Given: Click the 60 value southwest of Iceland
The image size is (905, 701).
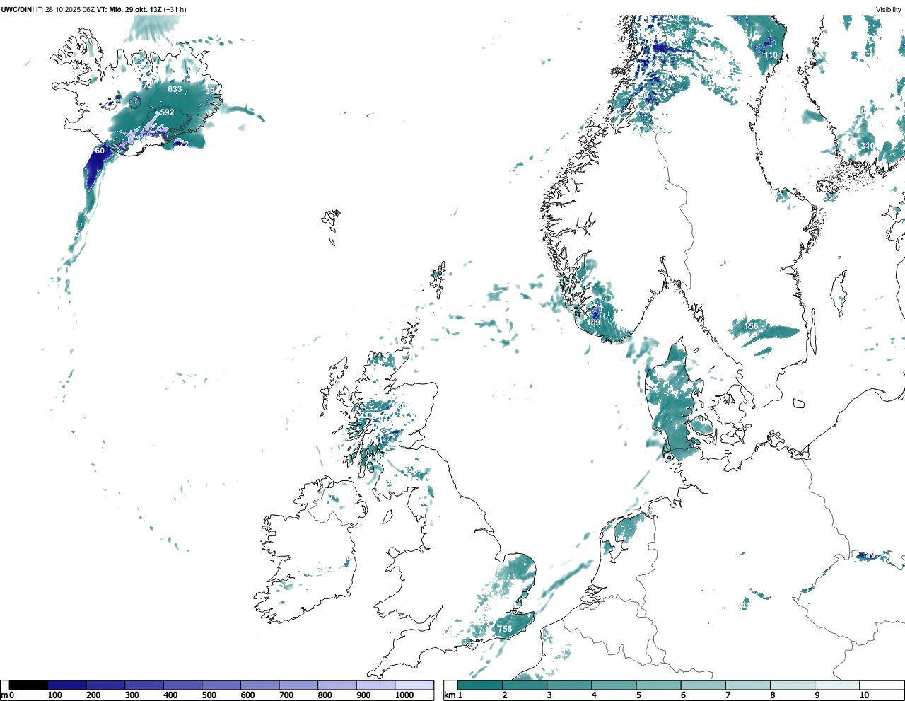Looking at the screenshot, I should [x=100, y=151].
